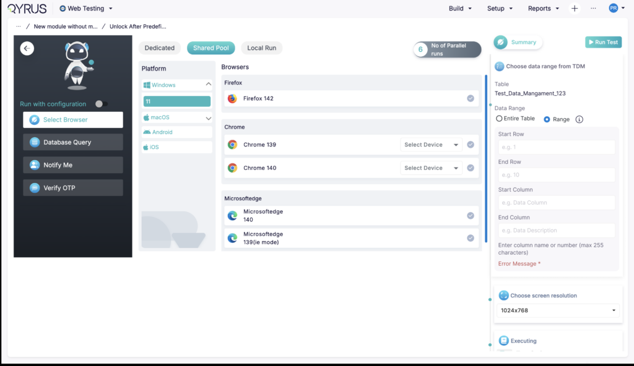
Task: Toggle the Run with configuration switch
Action: click(101, 104)
